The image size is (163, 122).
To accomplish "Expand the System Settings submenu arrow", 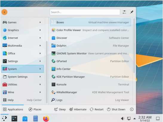I will pyautogui.click(x=40, y=77).
